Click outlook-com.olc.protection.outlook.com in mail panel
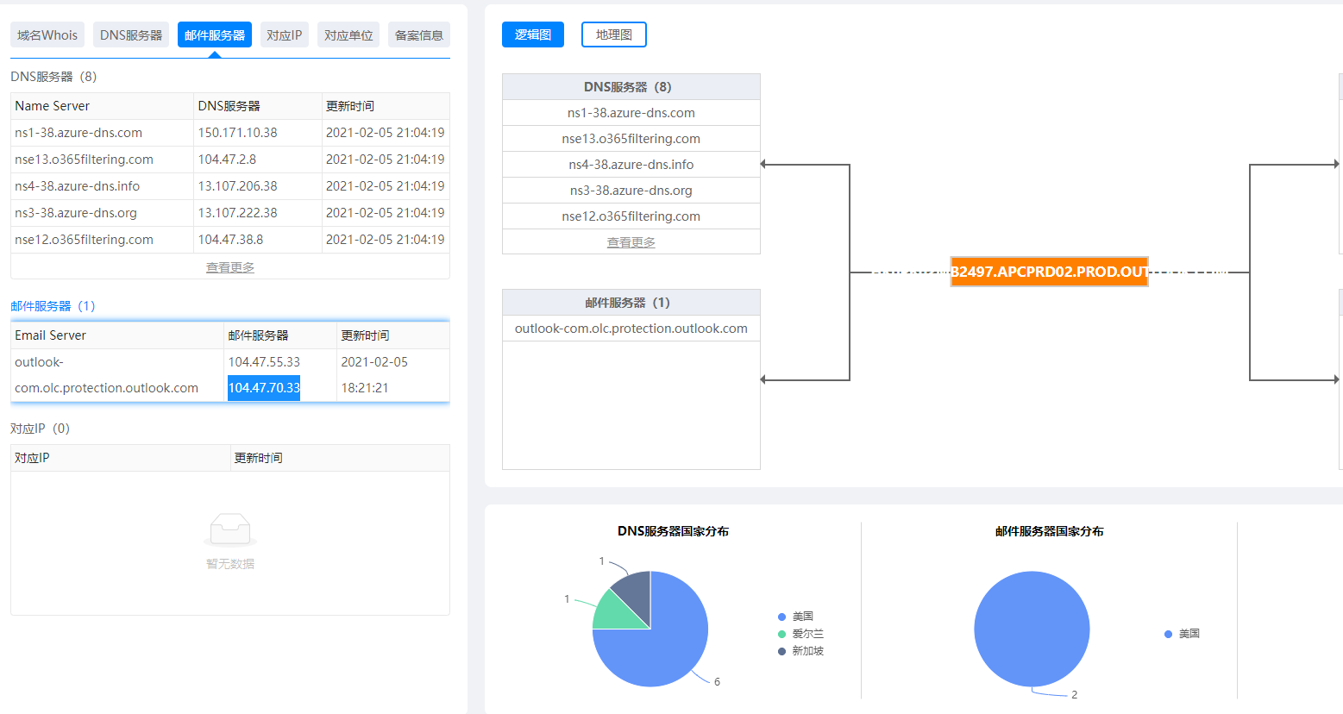 (x=631, y=328)
